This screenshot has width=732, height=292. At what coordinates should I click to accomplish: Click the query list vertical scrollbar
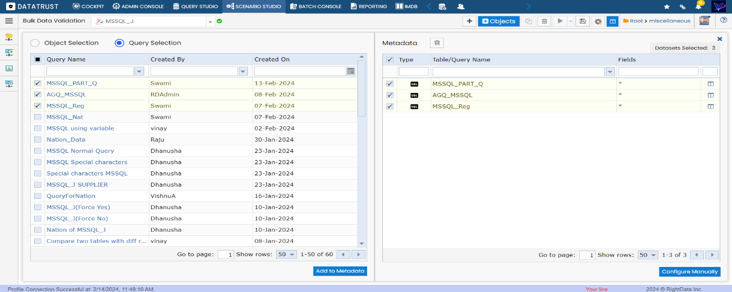(x=361, y=88)
